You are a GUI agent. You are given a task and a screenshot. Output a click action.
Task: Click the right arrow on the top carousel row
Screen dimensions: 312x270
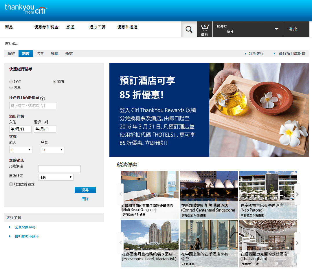[297, 194]
